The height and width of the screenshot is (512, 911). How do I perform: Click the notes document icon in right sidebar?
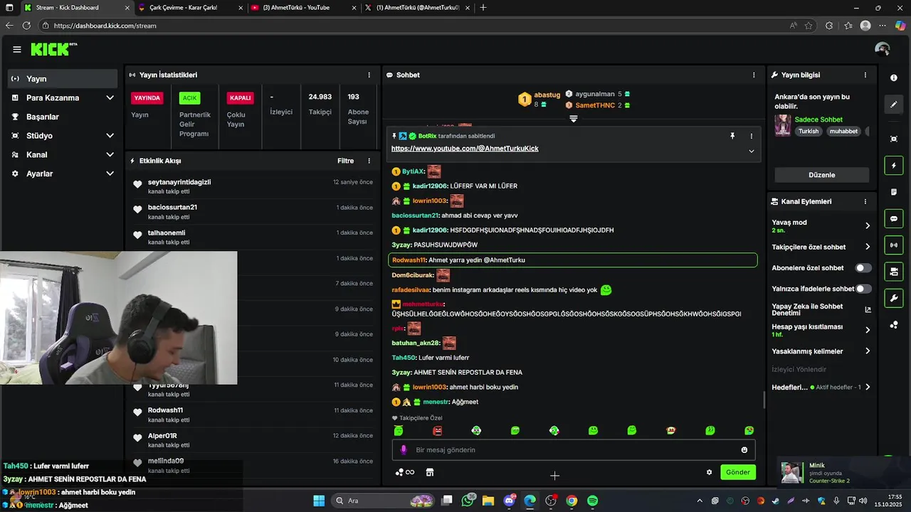pyautogui.click(x=894, y=192)
